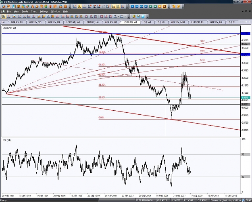Screen dimensions: 252x202
Task: Pick the rectangle drawing tool
Action: click(102, 17)
